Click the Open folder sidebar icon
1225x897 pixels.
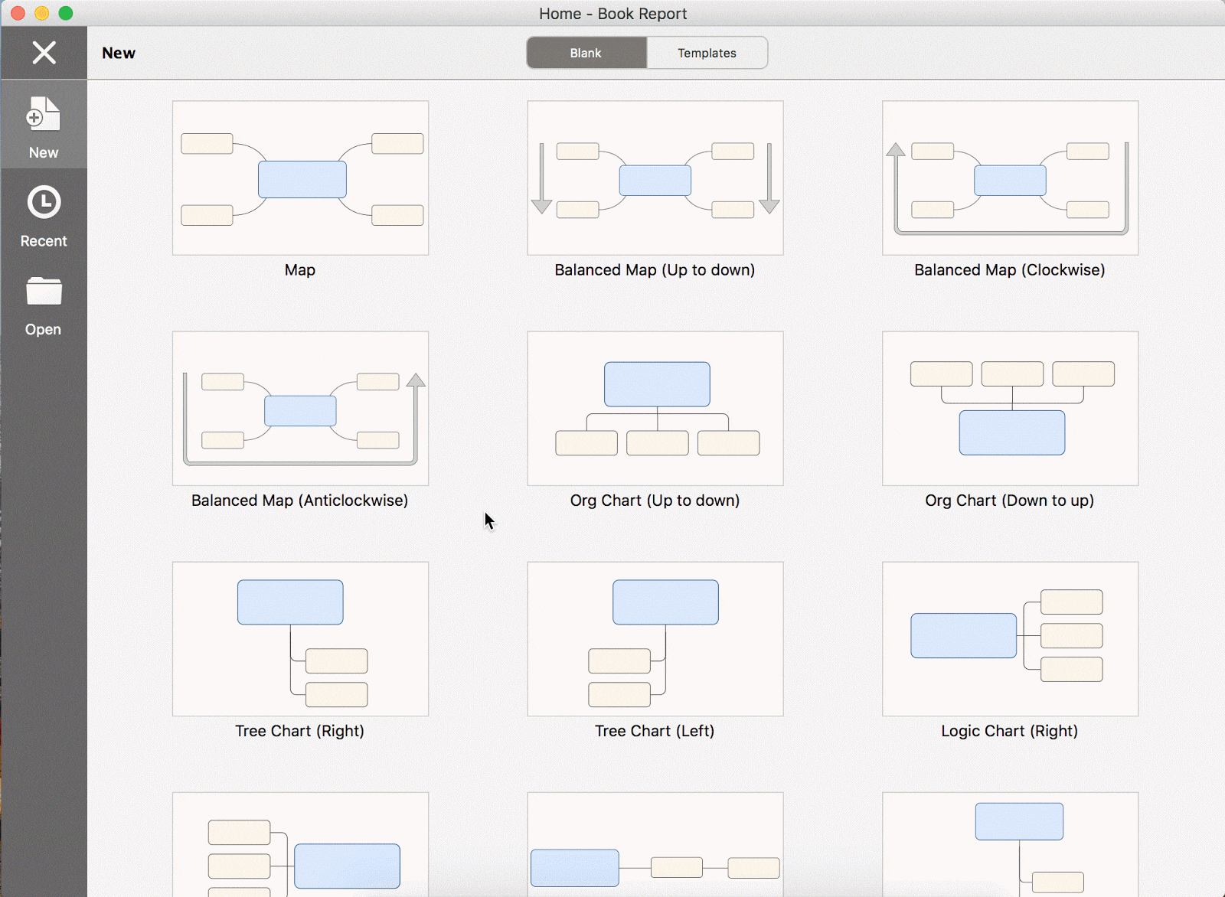tap(44, 291)
